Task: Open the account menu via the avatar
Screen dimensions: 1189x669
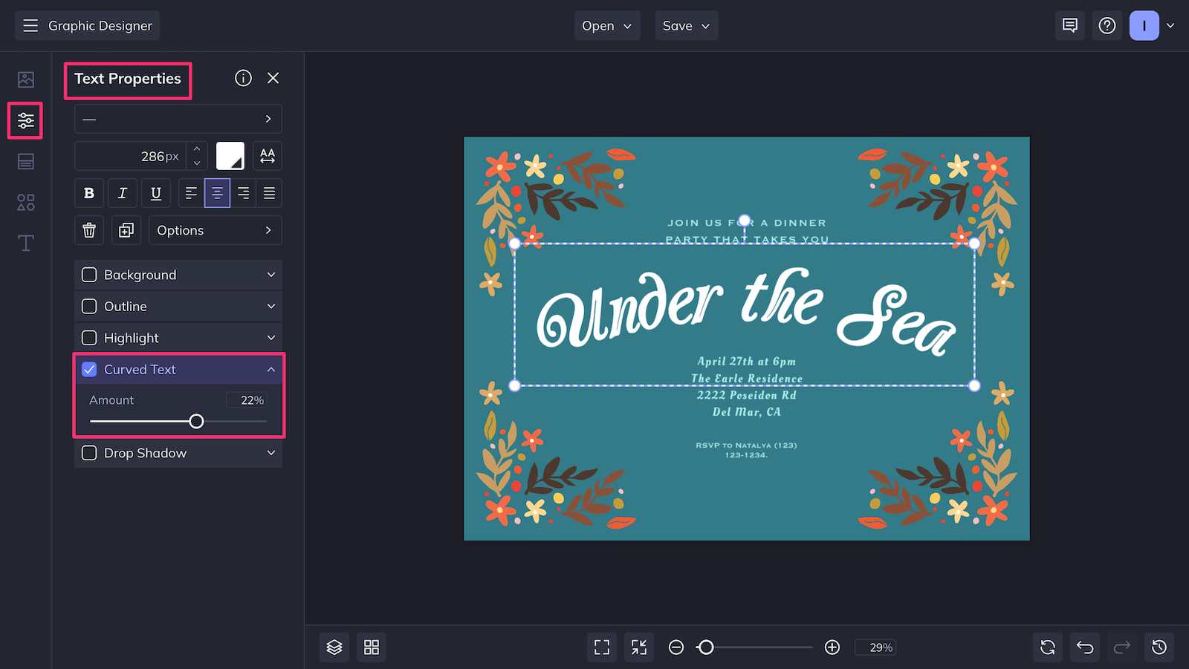Action: point(1144,25)
